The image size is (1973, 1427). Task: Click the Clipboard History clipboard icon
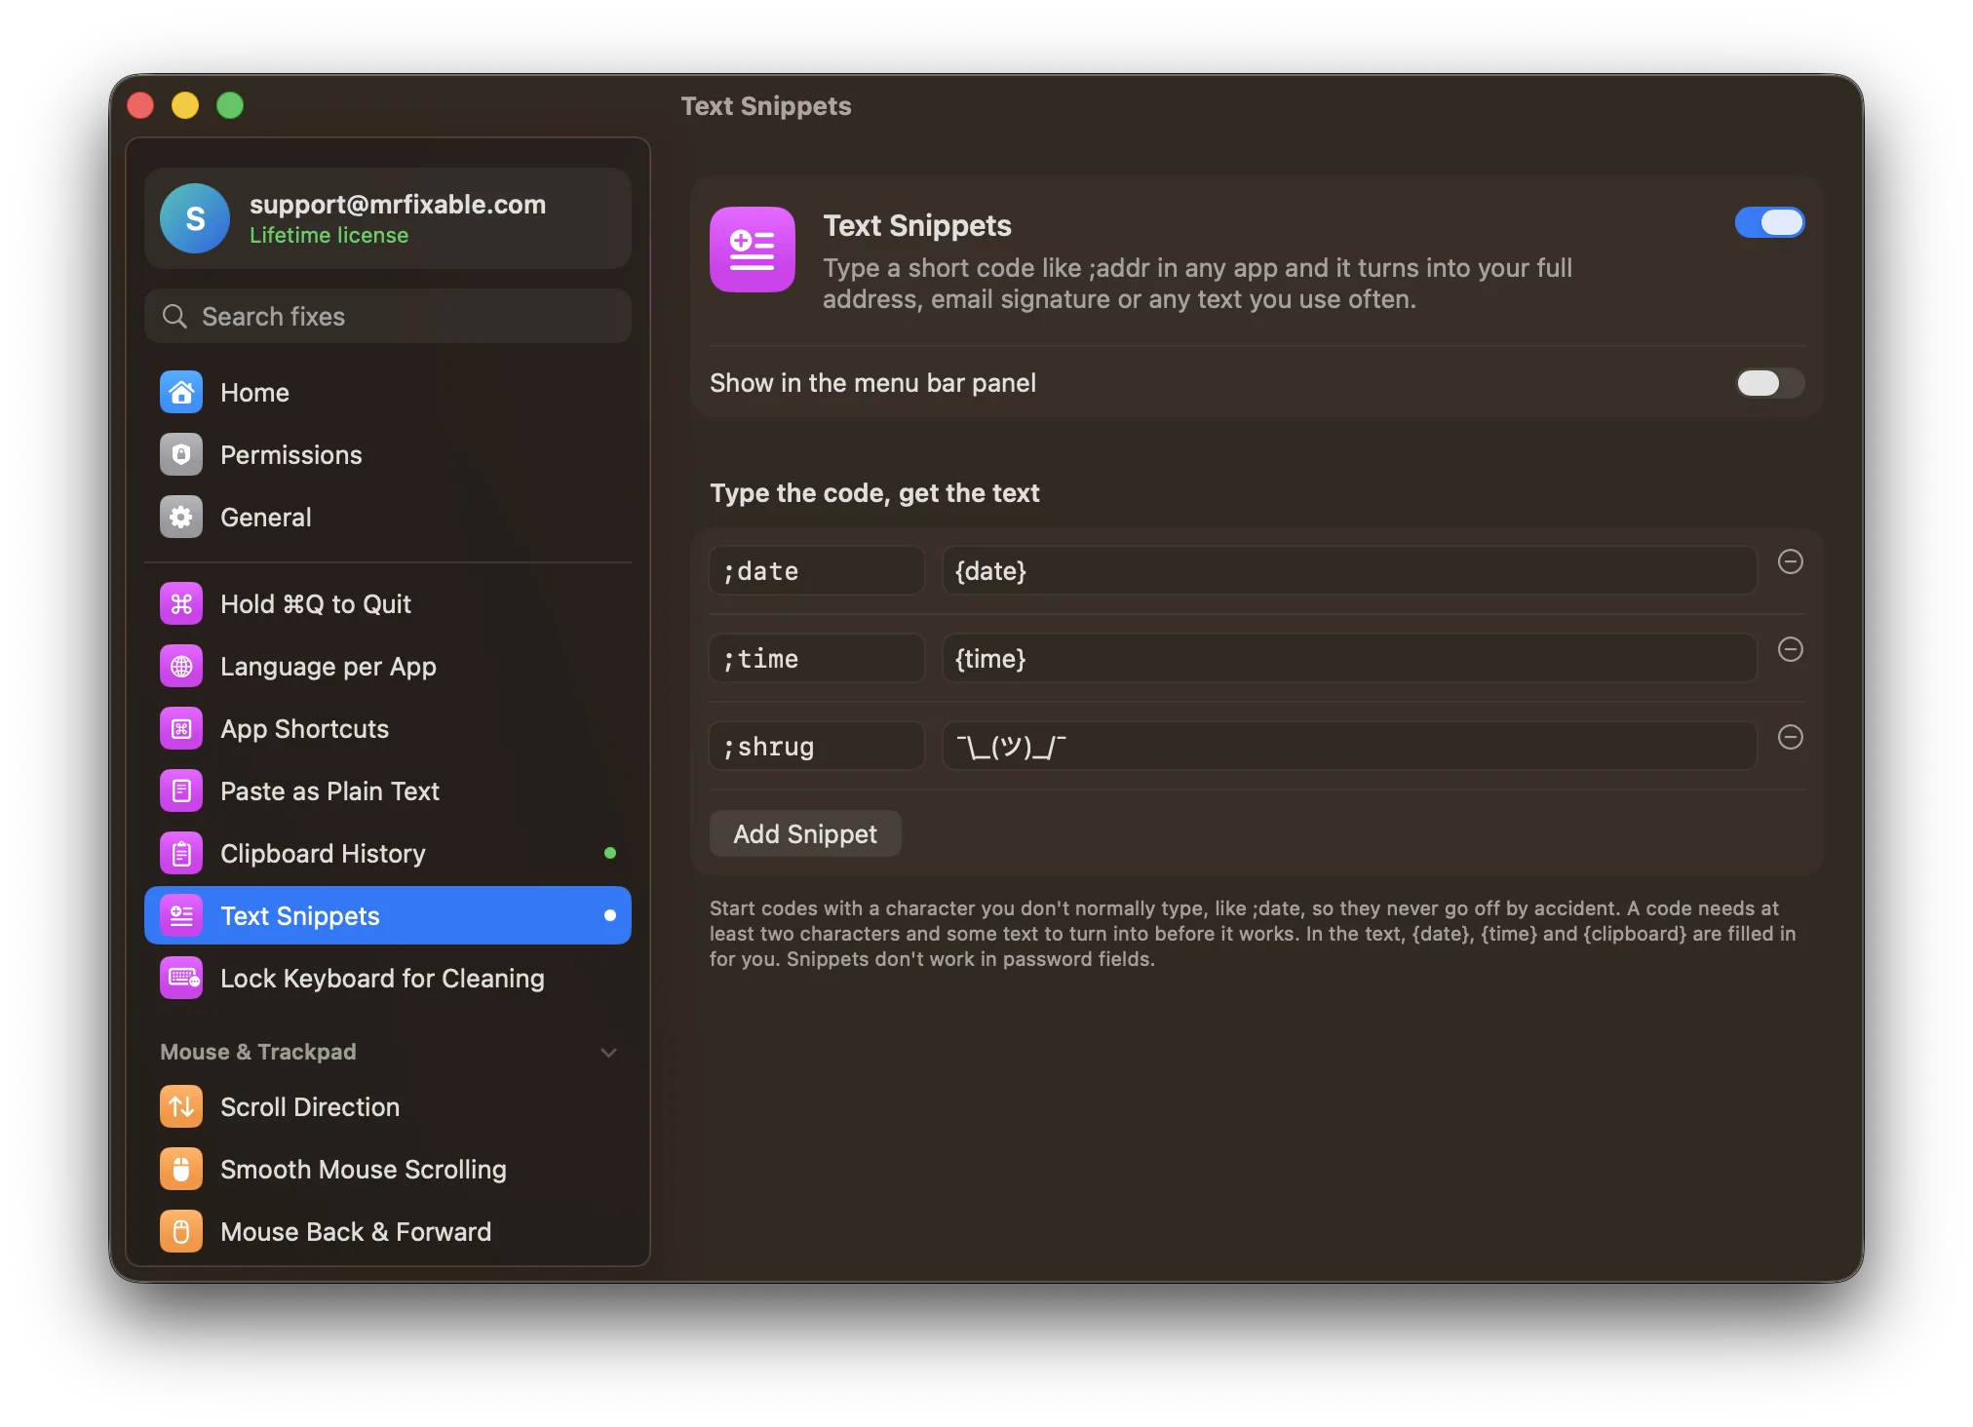point(181,853)
